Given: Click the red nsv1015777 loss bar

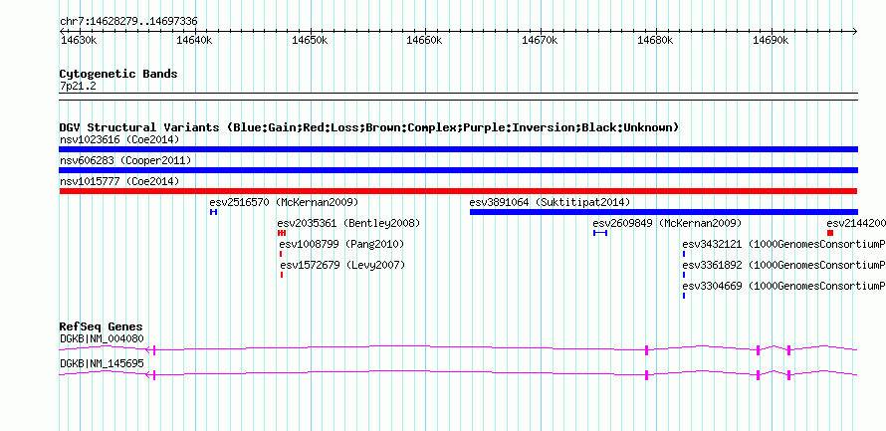Looking at the screenshot, I should tap(458, 191).
